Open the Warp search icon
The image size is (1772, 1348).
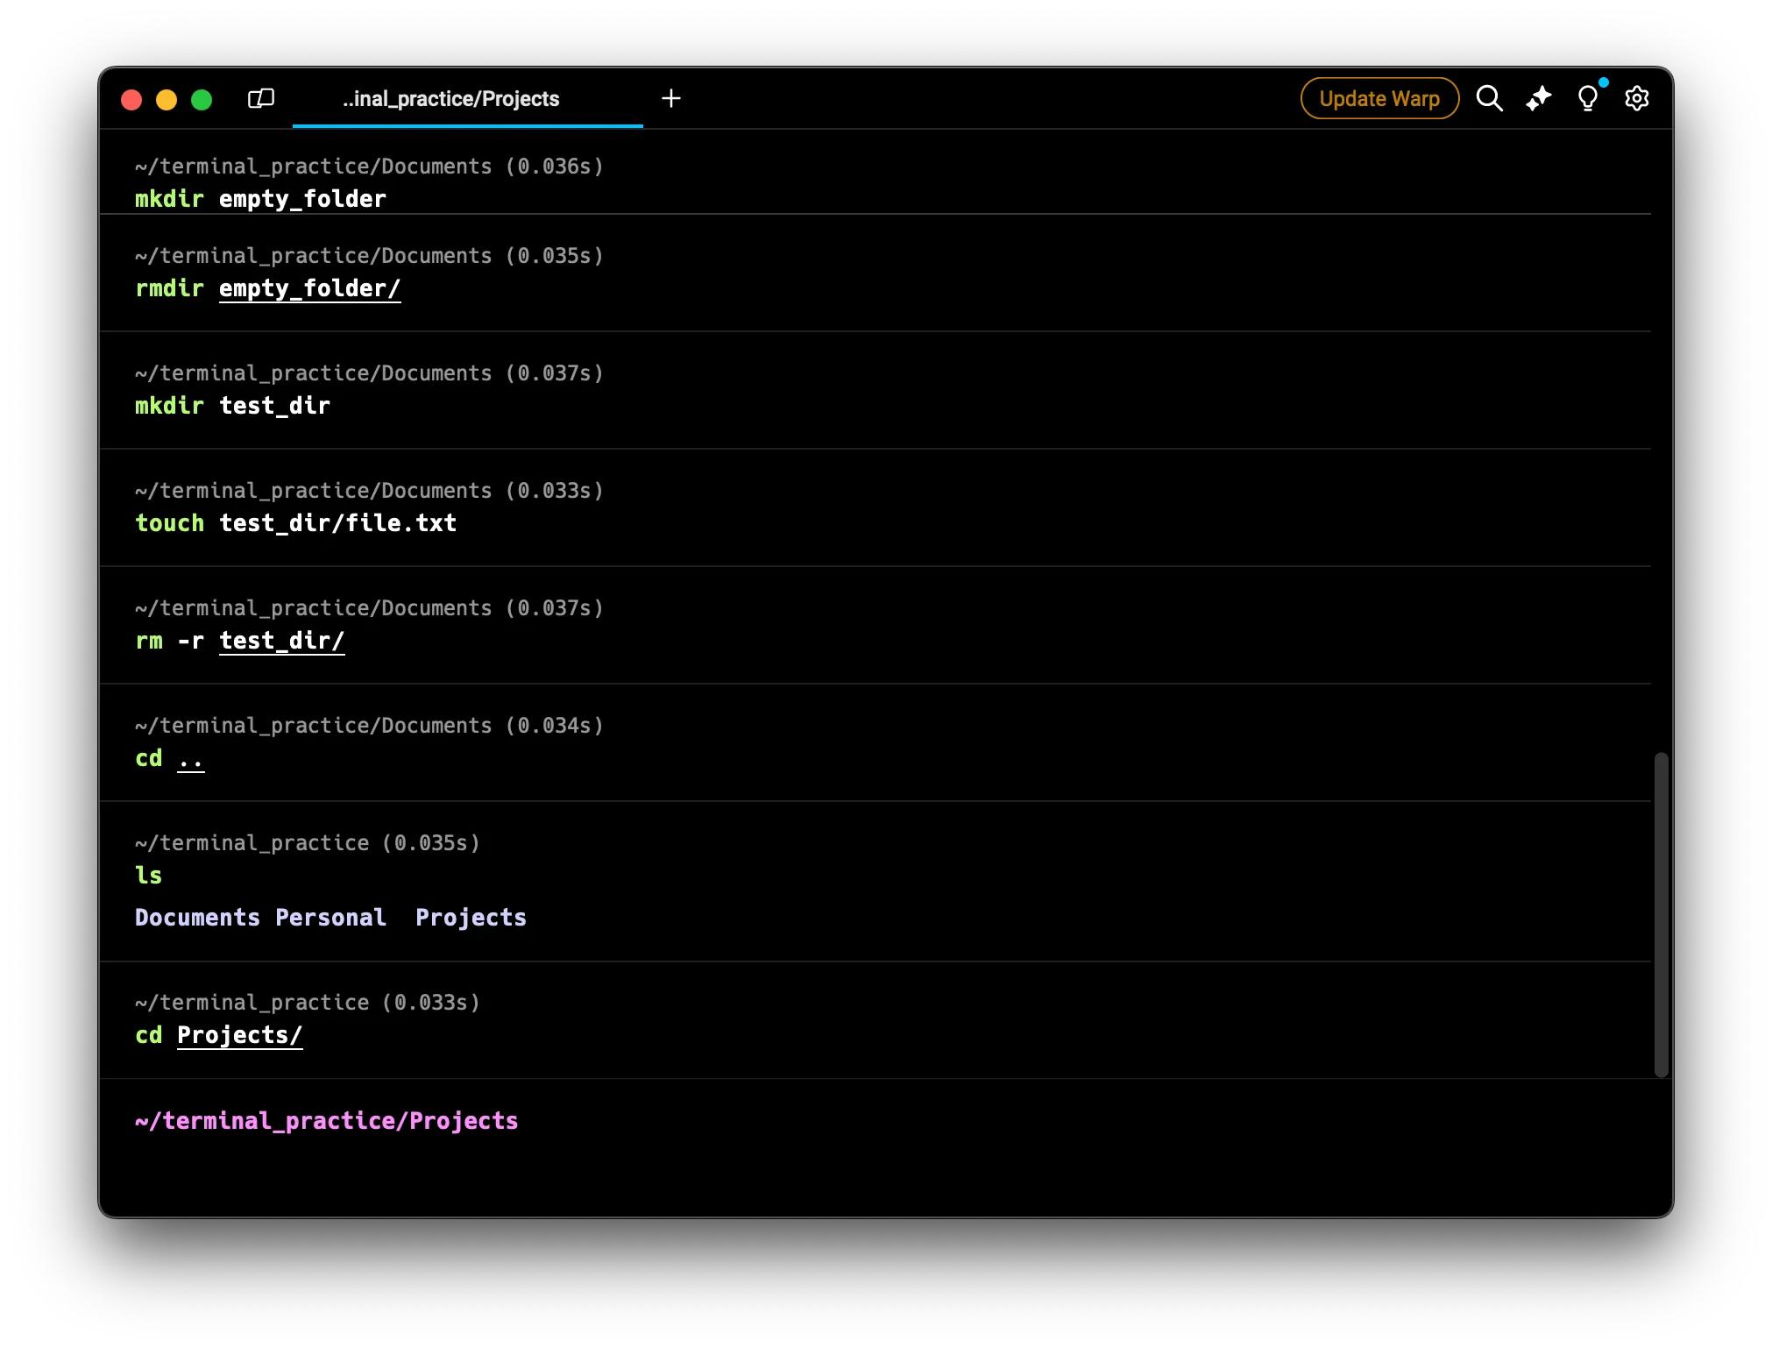tap(1489, 98)
